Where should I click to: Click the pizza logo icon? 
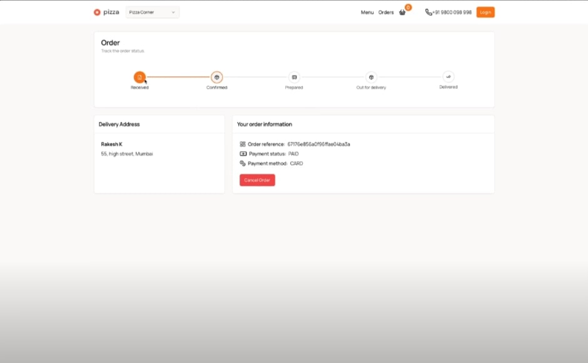click(x=97, y=12)
